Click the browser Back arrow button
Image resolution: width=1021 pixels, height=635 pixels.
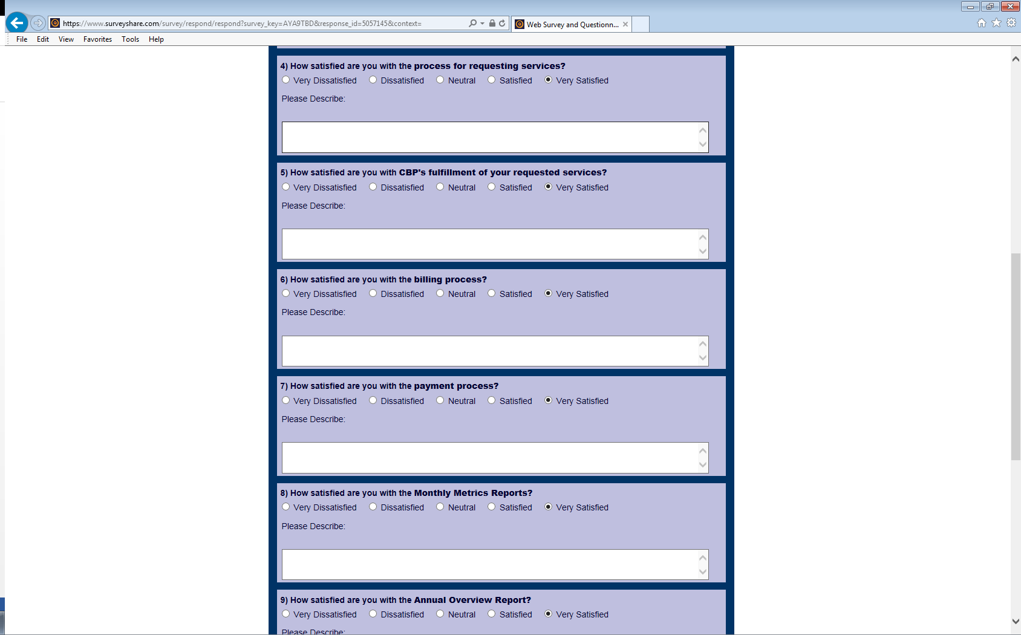(x=17, y=23)
